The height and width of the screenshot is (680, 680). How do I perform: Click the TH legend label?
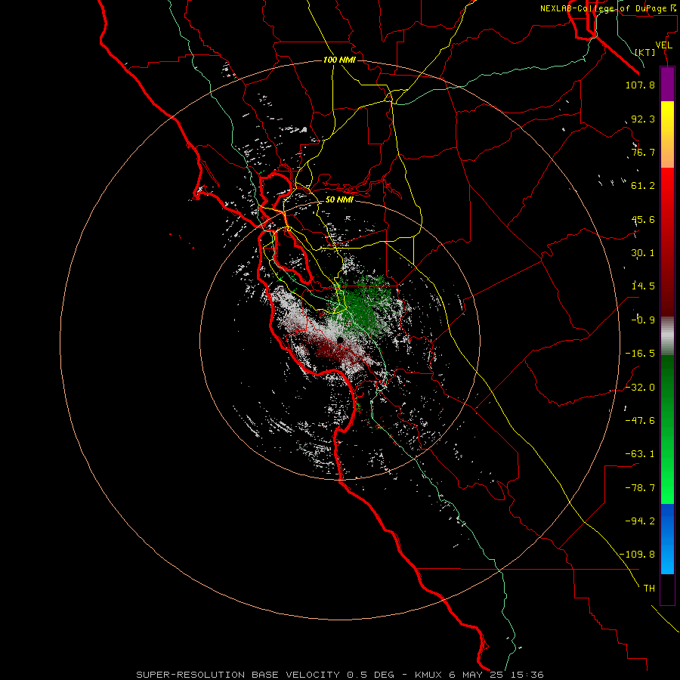point(649,589)
